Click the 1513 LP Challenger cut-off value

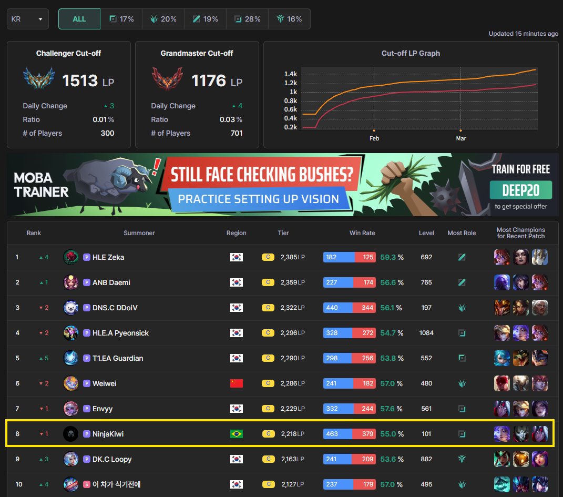pos(88,80)
